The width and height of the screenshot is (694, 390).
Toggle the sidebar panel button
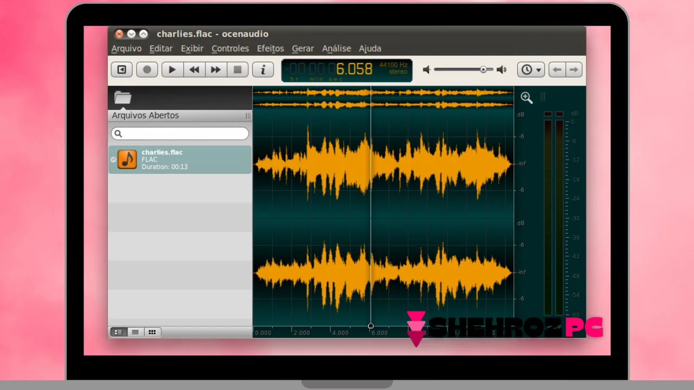(x=121, y=69)
